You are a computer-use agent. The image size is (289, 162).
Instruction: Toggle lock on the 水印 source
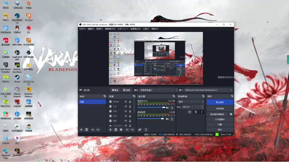130,106
